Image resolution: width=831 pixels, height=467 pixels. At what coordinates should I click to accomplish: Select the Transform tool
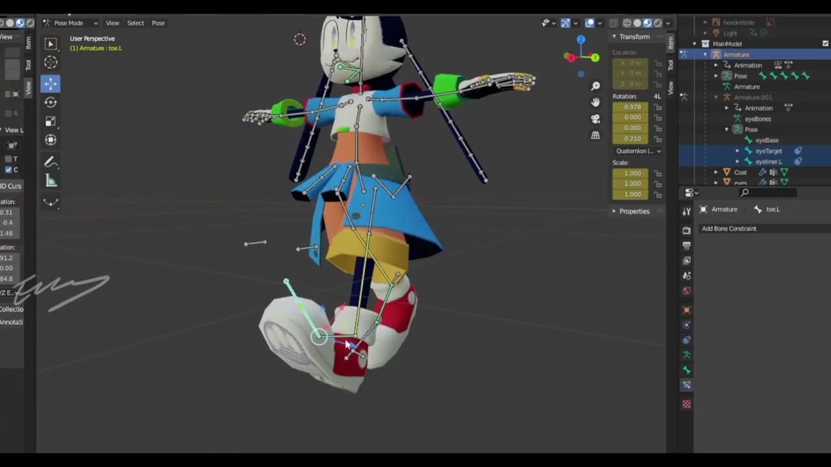click(51, 140)
